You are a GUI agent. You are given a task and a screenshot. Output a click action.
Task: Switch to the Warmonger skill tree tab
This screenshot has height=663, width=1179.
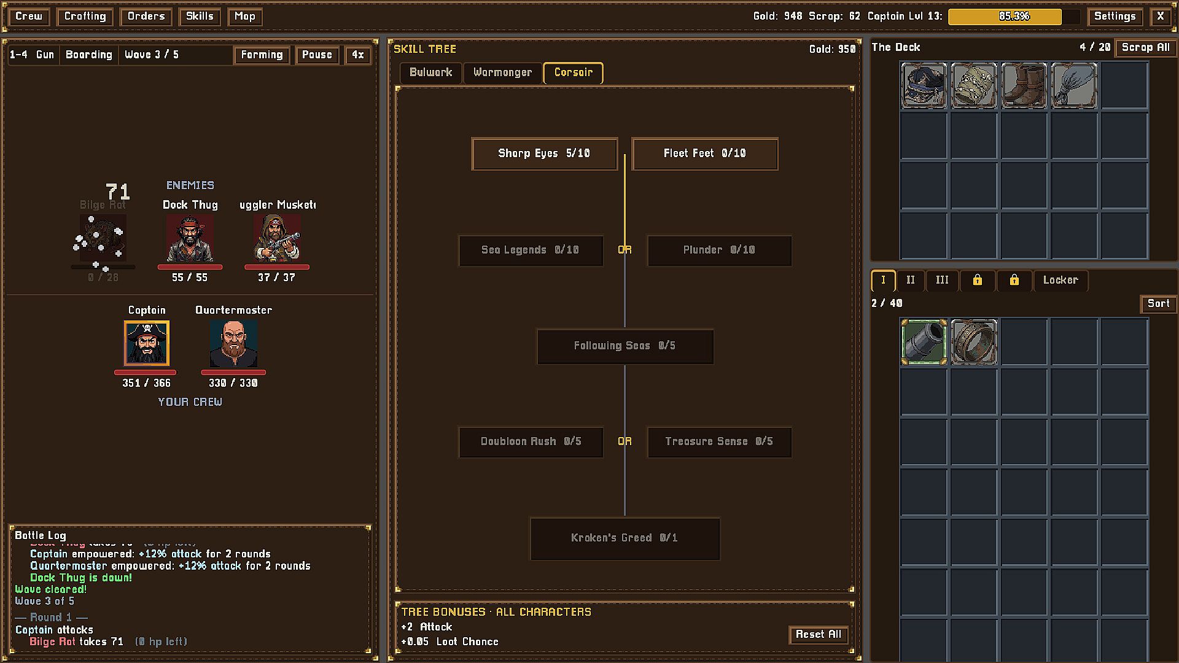pyautogui.click(x=502, y=72)
